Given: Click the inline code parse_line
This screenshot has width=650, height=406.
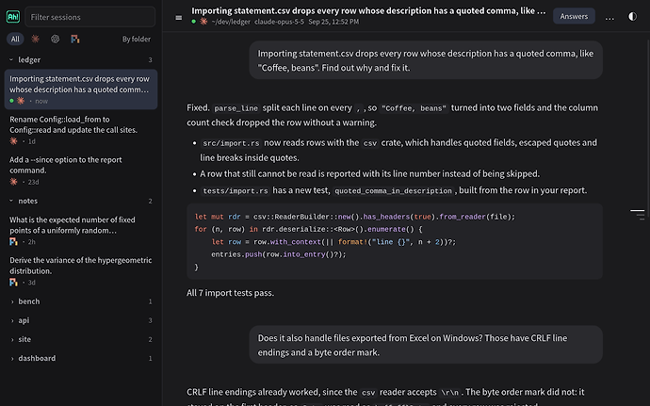Looking at the screenshot, I should click(236, 108).
